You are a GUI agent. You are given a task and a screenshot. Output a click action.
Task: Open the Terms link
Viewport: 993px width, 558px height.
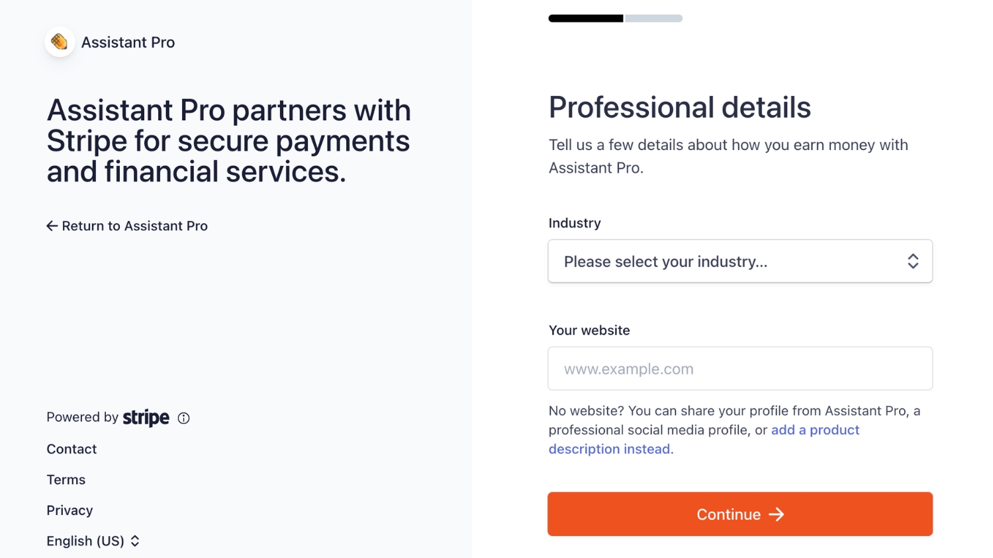coord(66,479)
